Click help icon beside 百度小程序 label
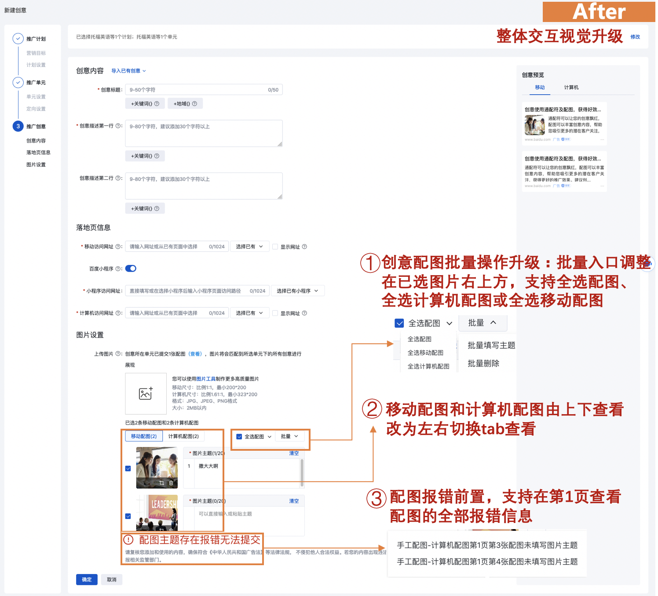This screenshot has width=658, height=596. 118,269
